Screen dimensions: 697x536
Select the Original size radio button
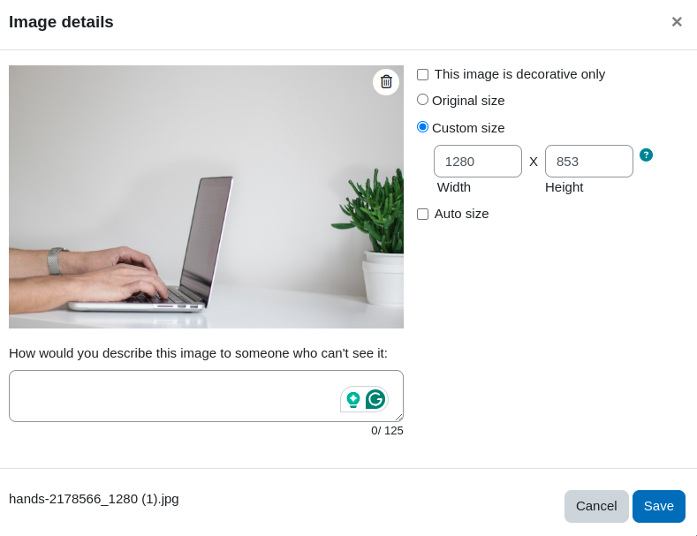click(x=422, y=100)
